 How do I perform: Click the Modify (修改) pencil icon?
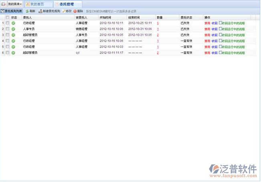point(64,11)
